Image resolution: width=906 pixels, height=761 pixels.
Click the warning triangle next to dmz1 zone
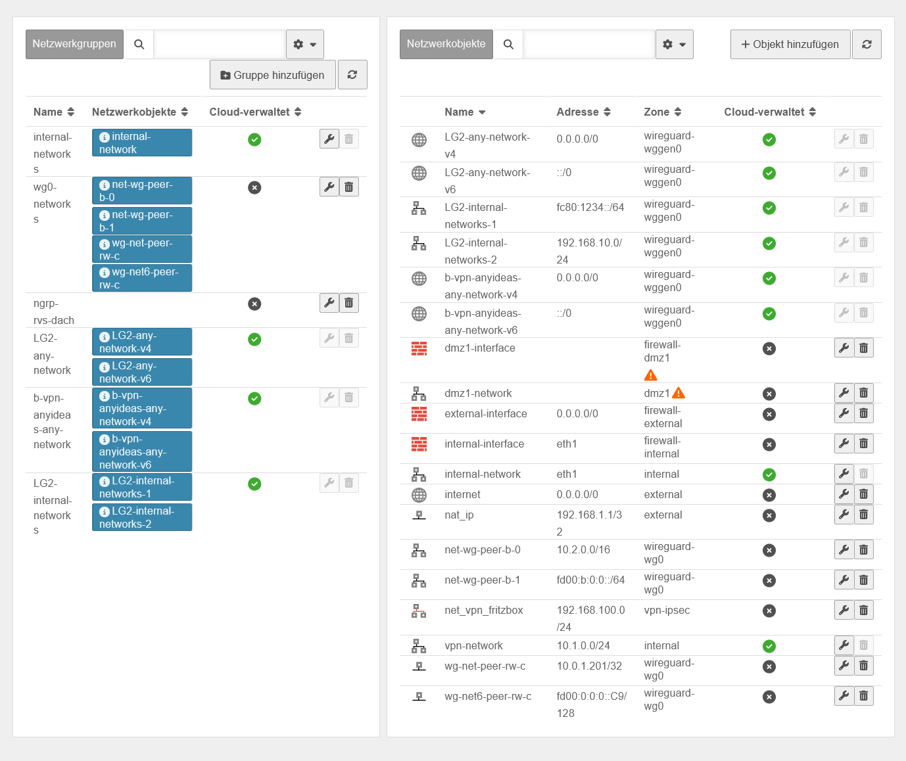[x=679, y=393]
